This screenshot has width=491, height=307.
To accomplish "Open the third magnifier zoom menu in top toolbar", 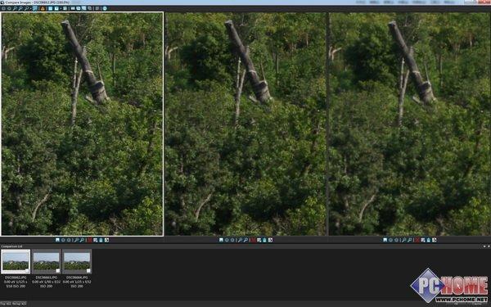I will click(x=27, y=8).
